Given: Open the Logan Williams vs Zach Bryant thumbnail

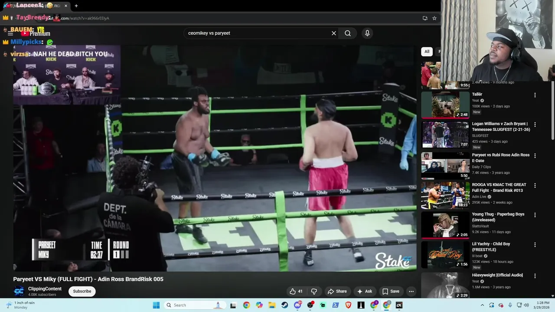Looking at the screenshot, I should click(x=445, y=135).
